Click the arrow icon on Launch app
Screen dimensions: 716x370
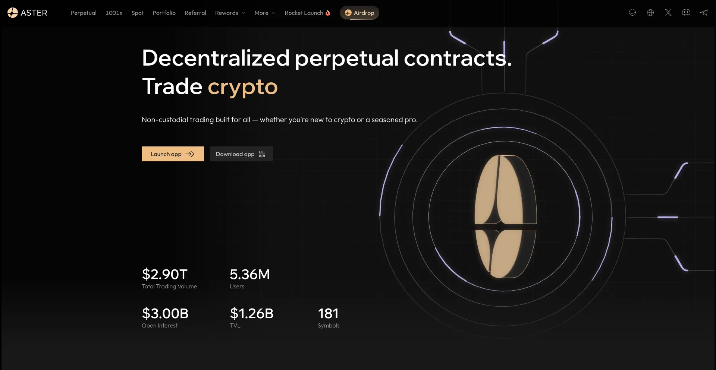point(190,154)
